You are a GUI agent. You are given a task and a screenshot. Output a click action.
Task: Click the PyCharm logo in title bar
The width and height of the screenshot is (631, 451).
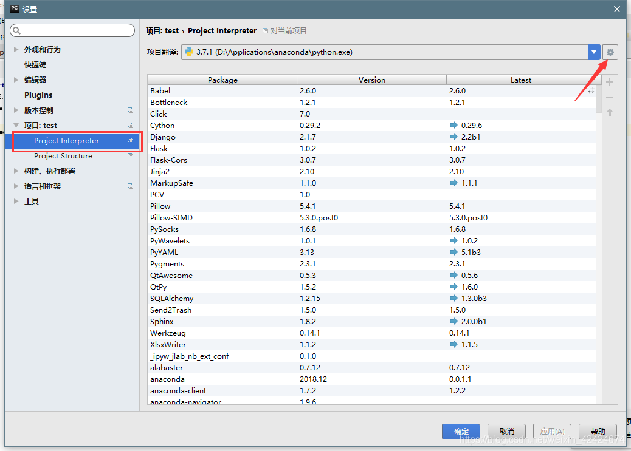point(15,9)
